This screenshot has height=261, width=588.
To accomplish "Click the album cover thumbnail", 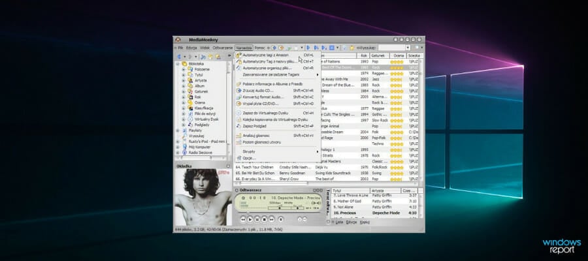I will [x=204, y=197].
